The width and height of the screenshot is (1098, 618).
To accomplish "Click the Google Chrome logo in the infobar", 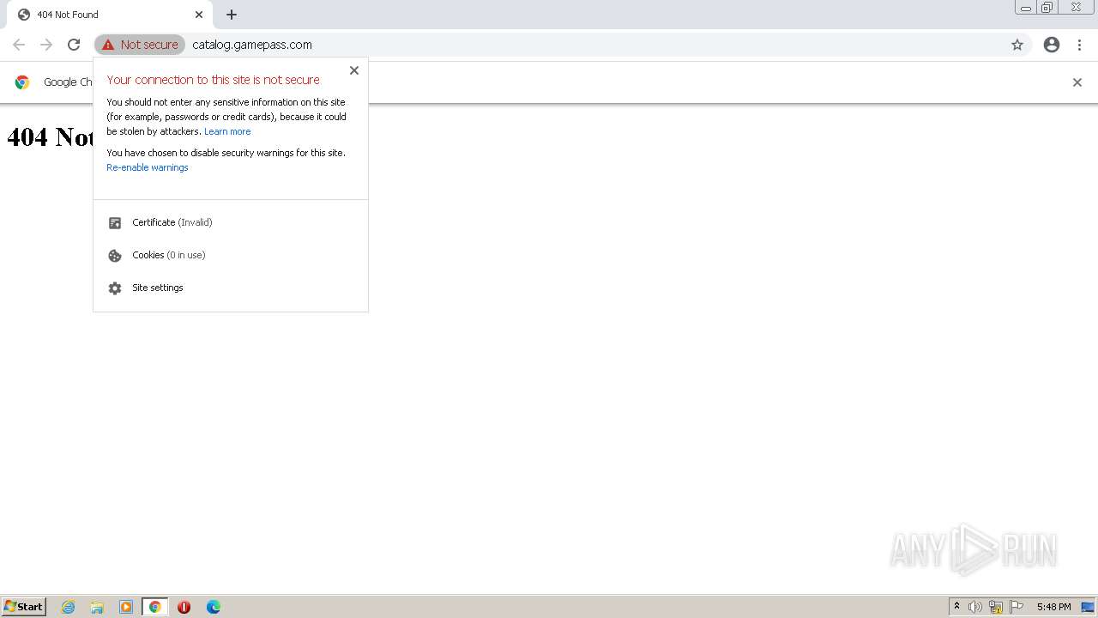I will tap(22, 82).
